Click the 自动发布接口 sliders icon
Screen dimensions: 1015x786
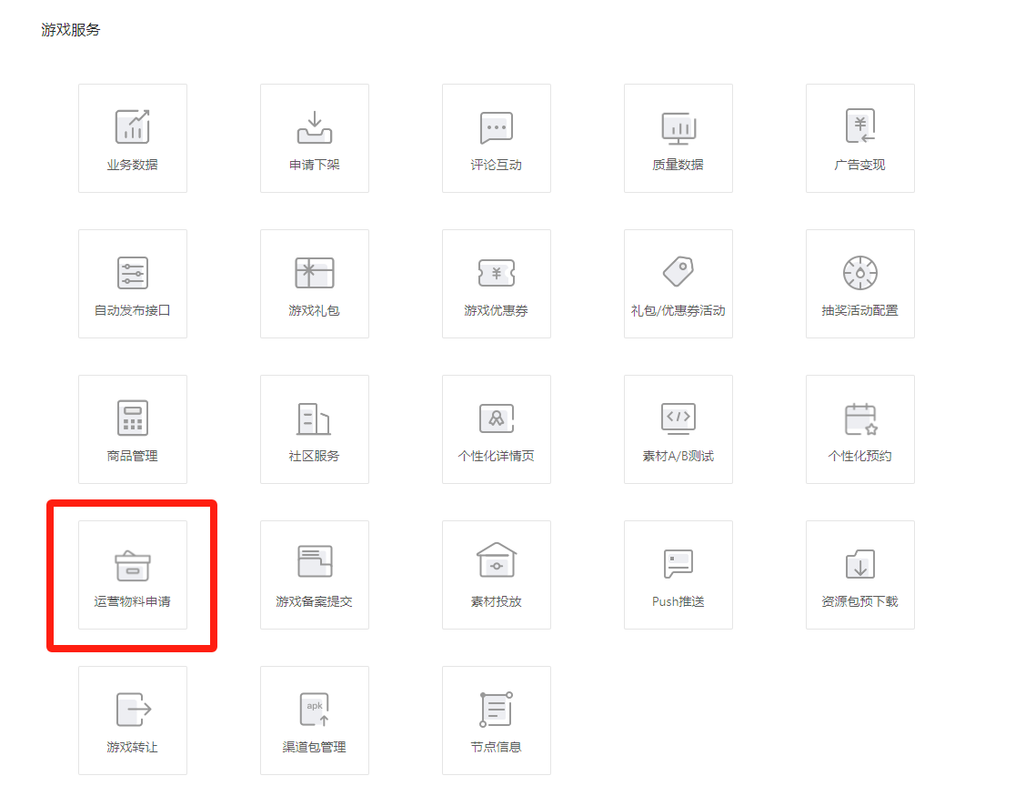[x=133, y=273]
